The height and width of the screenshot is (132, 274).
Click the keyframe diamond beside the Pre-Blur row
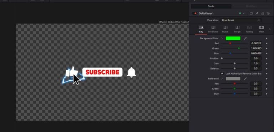[x=267, y=59]
